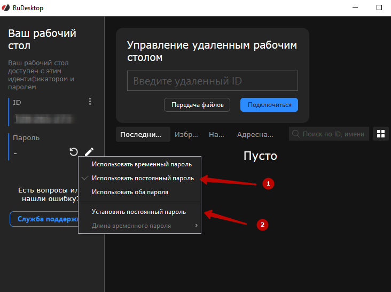Select 'Использовать временный пароль' menu option
Image resolution: width=391 pixels, height=292 pixels.
pos(139,164)
